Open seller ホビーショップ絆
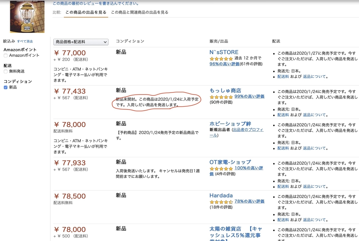This screenshot has width=359, height=241. (x=230, y=124)
